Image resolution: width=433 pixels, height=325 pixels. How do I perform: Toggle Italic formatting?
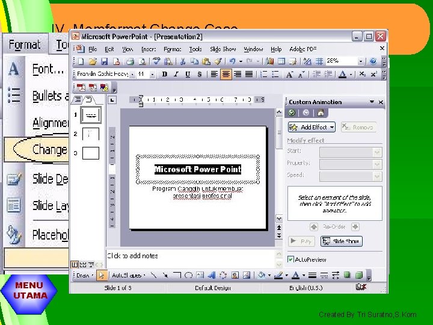176,74
